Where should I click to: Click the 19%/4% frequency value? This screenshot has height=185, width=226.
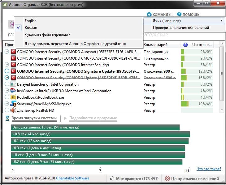[205, 104]
